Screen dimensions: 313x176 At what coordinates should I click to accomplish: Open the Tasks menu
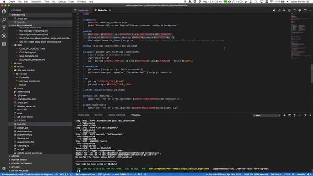pos(71,2)
